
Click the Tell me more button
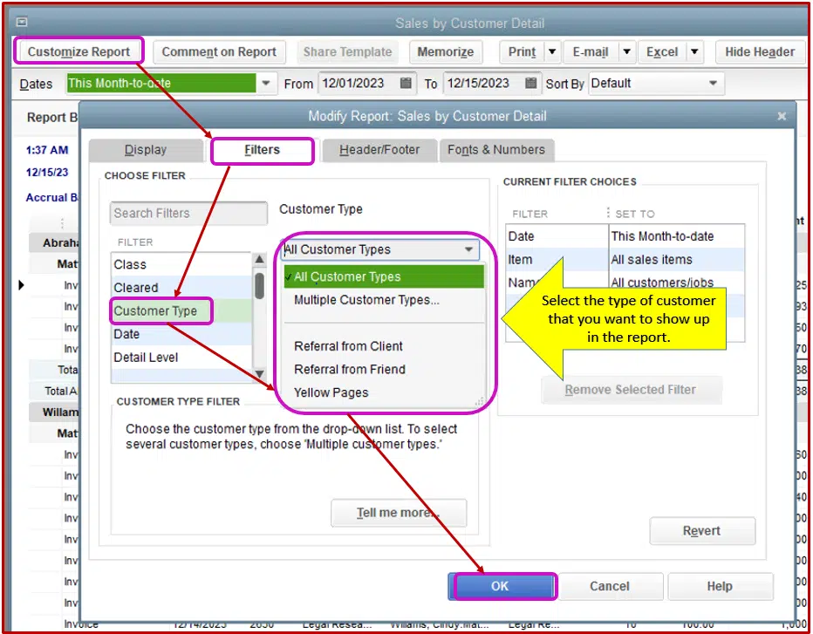[398, 513]
